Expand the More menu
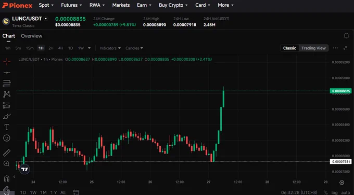The width and height of the screenshot is (354, 195). point(225,5)
